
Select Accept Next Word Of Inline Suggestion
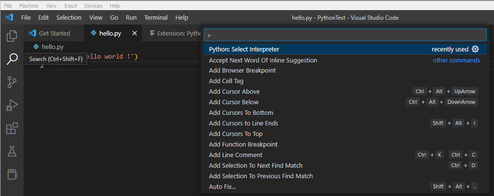coord(345,60)
